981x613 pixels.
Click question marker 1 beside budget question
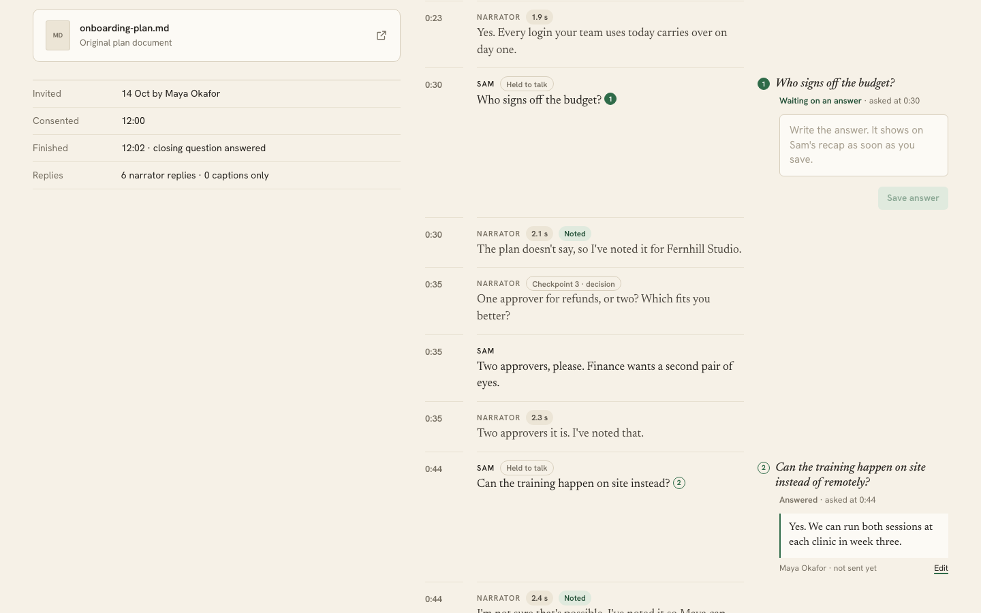point(610,99)
